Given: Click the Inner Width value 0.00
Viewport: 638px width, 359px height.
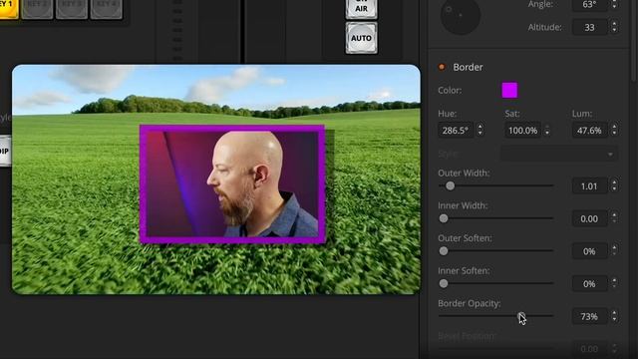Looking at the screenshot, I should (x=589, y=218).
